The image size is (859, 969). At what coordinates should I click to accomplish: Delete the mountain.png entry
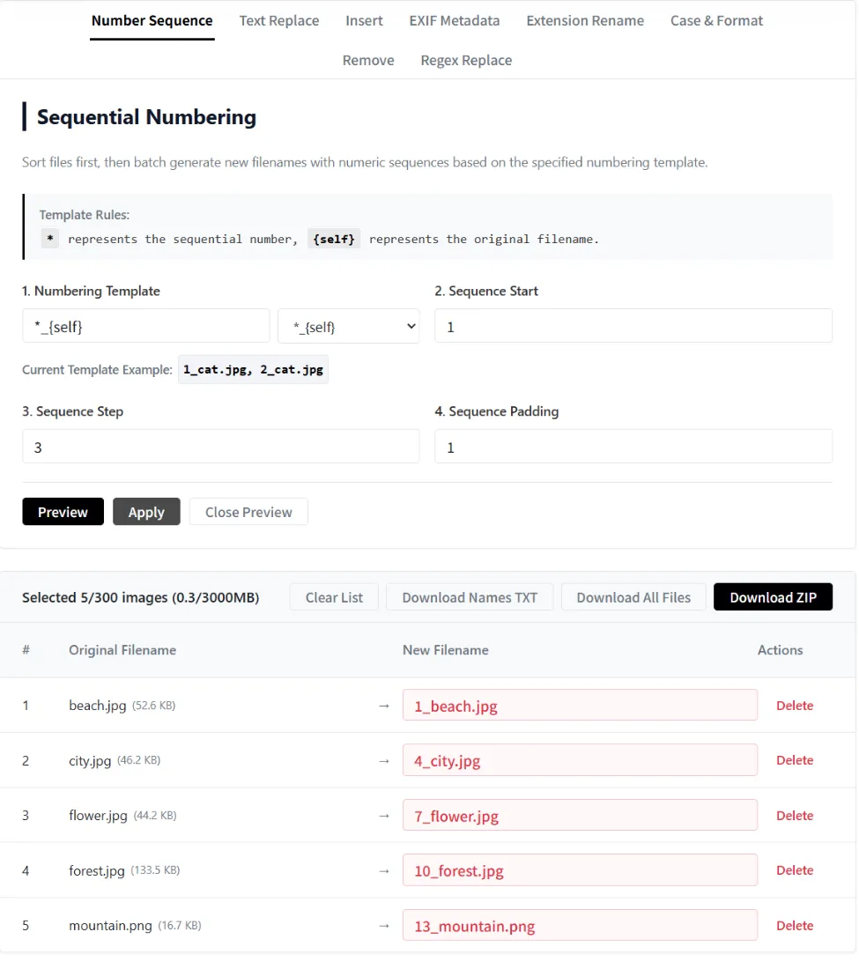tap(794, 926)
